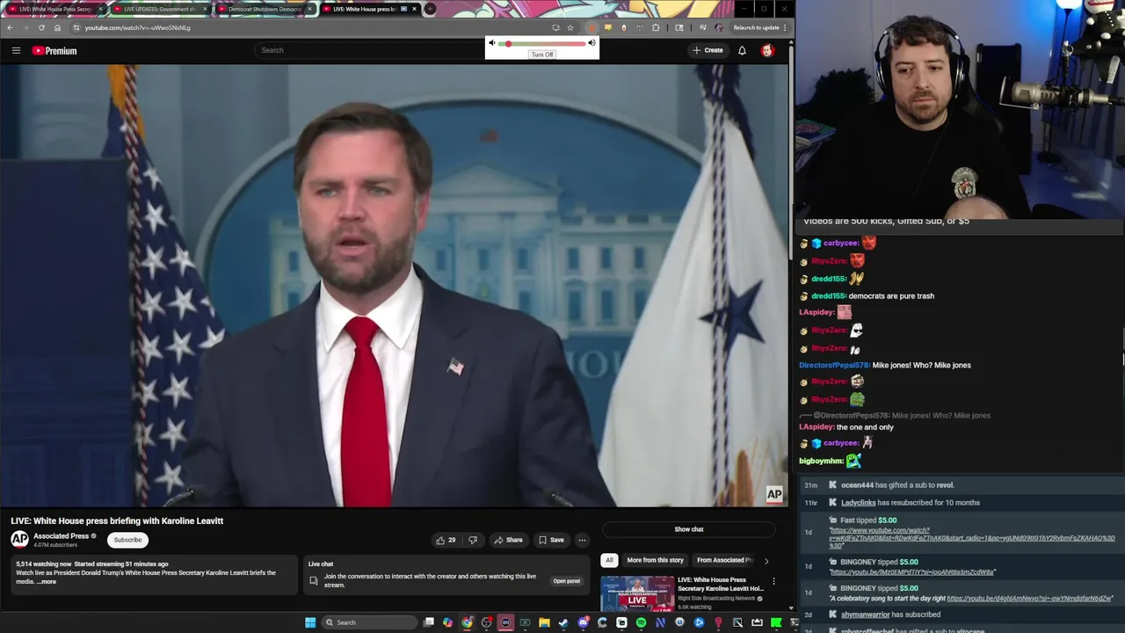Viewport: 1125px width, 633px height.
Task: Focus the Windows taskbar search box
Action: pyautogui.click(x=369, y=622)
